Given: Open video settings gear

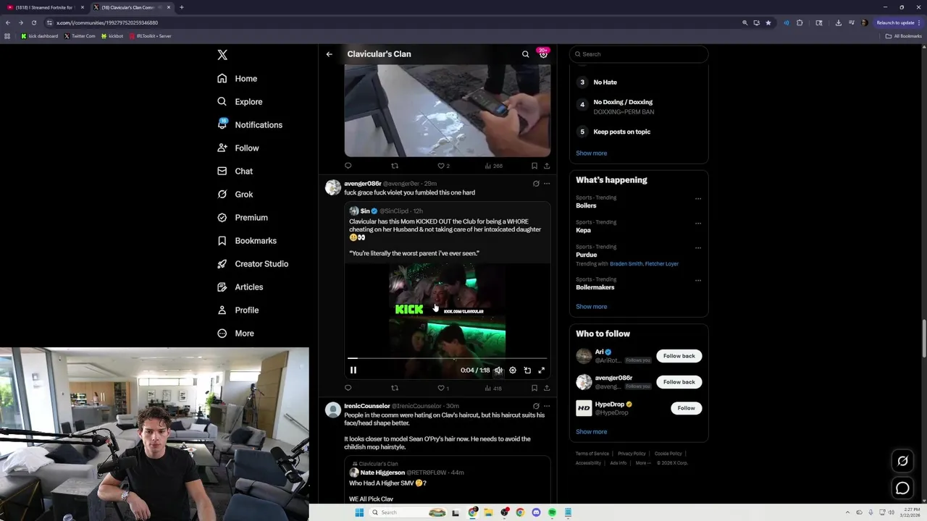Looking at the screenshot, I should (x=513, y=370).
